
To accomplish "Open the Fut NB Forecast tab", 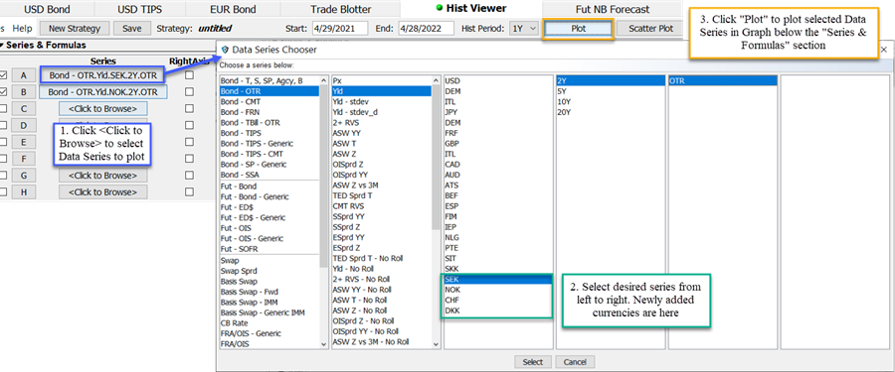I will 613,9.
